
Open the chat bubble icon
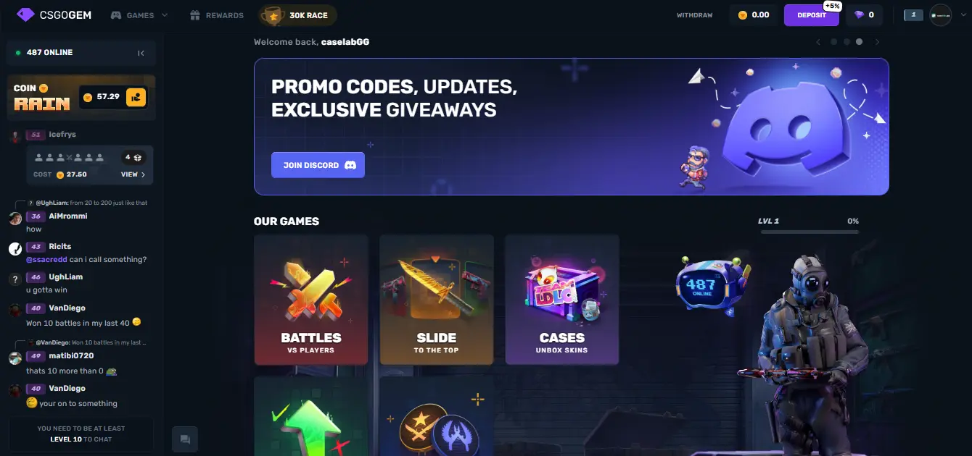point(185,439)
